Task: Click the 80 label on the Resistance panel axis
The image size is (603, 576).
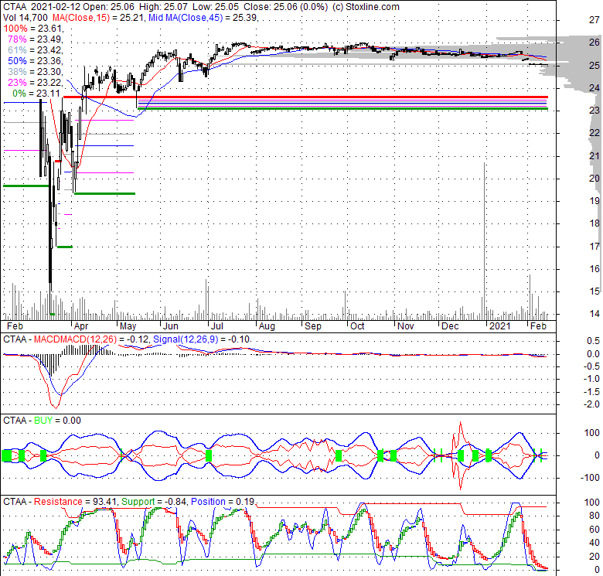Action: coord(594,516)
